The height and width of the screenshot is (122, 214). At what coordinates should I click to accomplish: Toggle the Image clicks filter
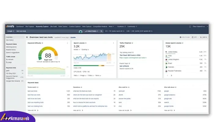pyautogui.click(x=83, y=75)
